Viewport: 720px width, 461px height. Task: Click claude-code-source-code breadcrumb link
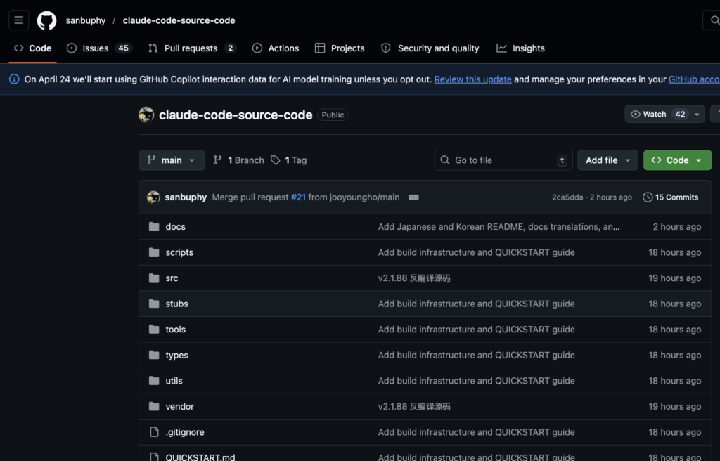click(x=179, y=20)
